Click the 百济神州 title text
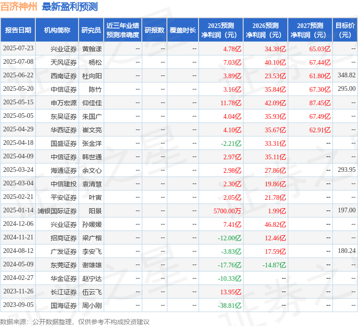Viewport: 358px width, 326px height. point(19,7)
